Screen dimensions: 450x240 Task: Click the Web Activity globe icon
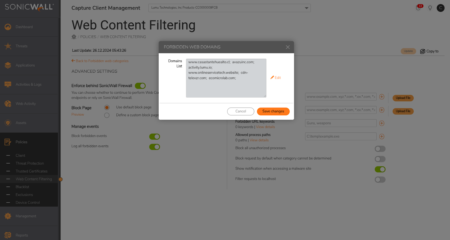(x=8, y=104)
